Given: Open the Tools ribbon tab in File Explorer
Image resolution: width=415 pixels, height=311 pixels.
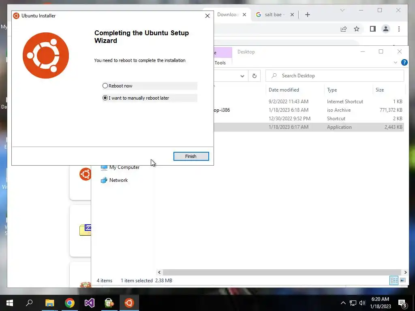Looking at the screenshot, I should pos(220,63).
